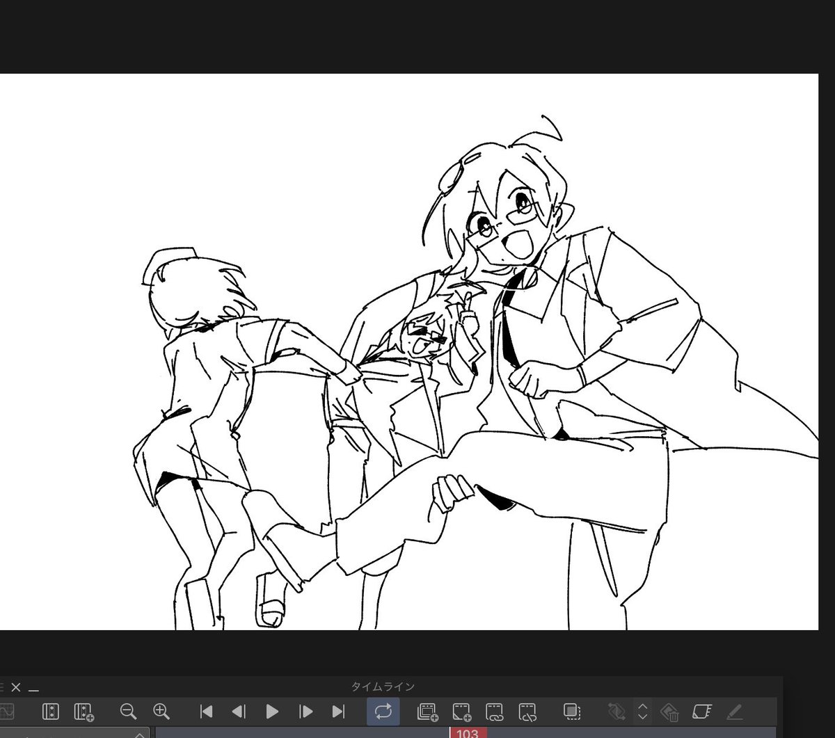This screenshot has height=738, width=835.
Task: Click the dimmed keyframe interpolation icon
Action: (617, 711)
